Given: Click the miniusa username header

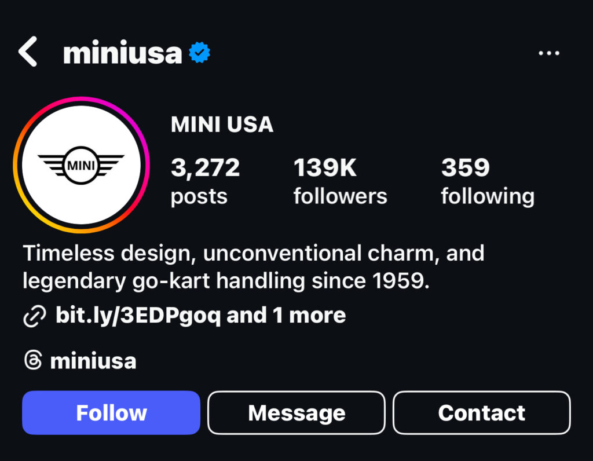Looking at the screenshot, I should (x=123, y=53).
